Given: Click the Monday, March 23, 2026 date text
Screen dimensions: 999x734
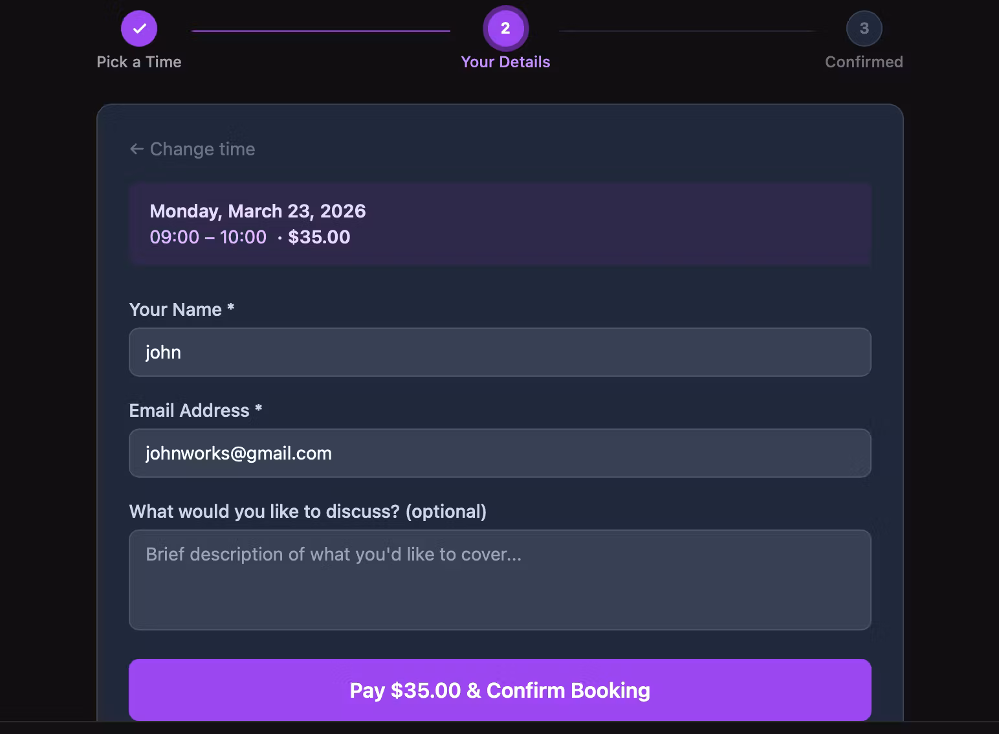Looking at the screenshot, I should point(258,211).
